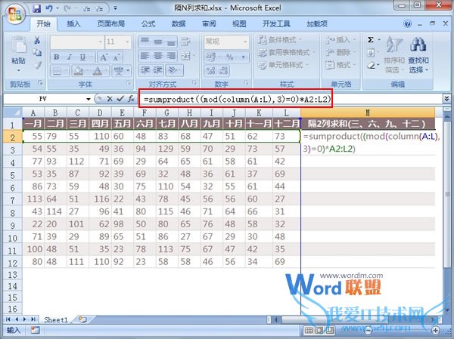
Task: Click the insert function fx button
Action: click(x=131, y=99)
